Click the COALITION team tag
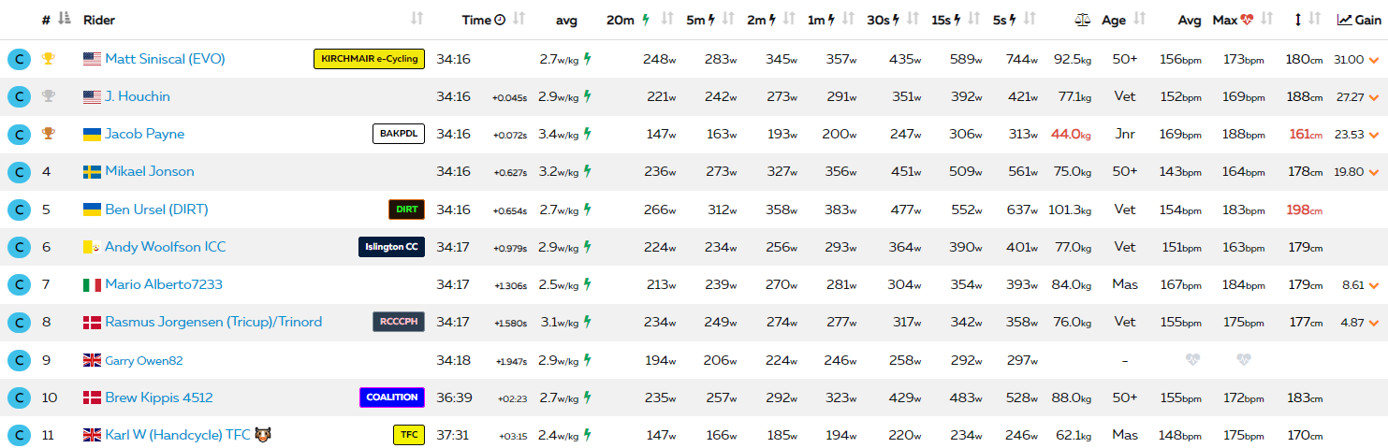Image resolution: width=1388 pixels, height=448 pixels. [392, 397]
